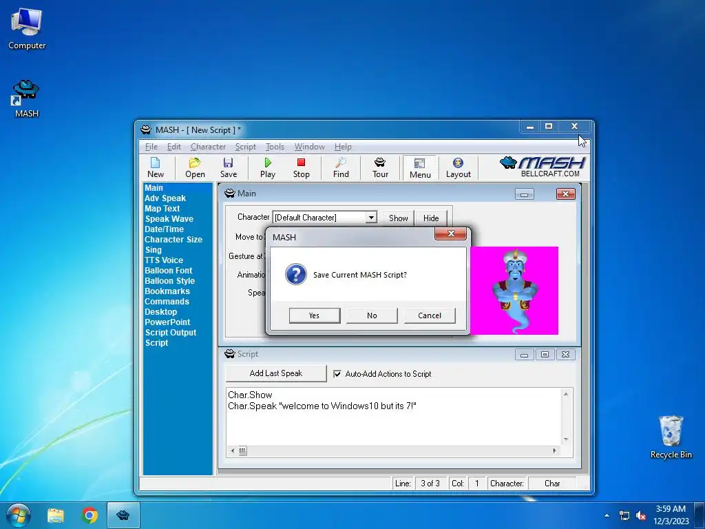This screenshot has width=705, height=529.
Task: Click the Hide character button
Action: click(431, 218)
